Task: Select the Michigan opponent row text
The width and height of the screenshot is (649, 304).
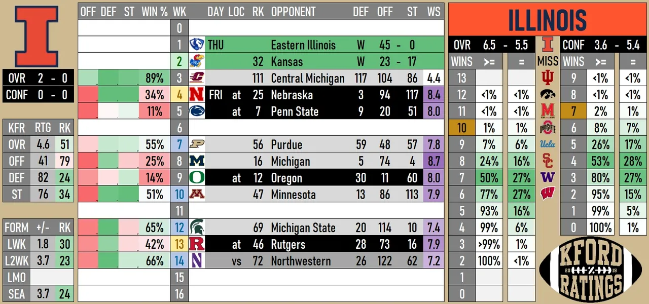Action: 291,162
